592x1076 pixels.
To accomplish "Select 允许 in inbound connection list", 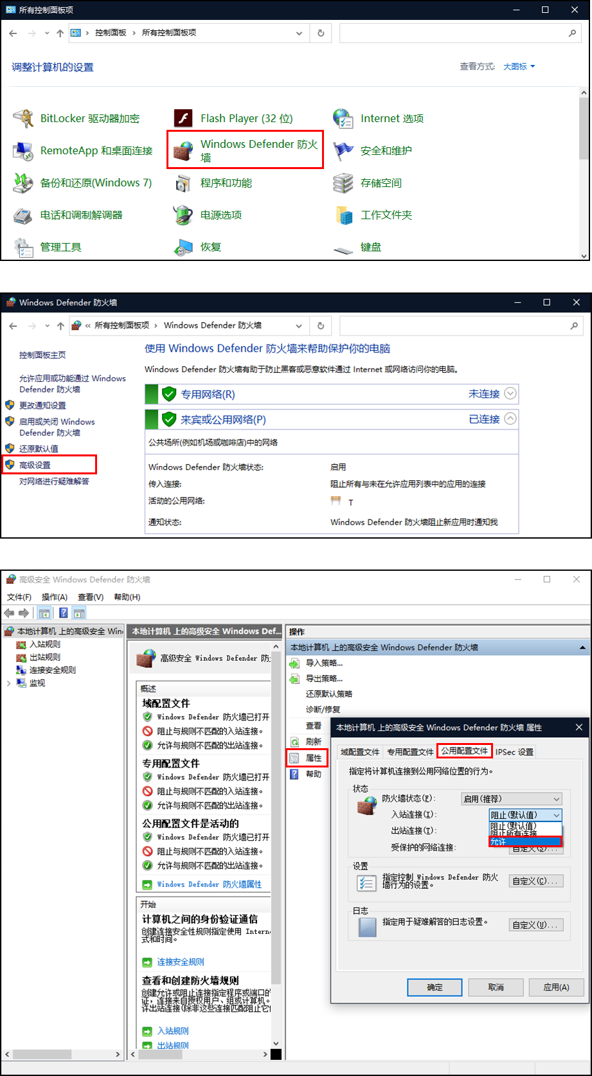I will [x=525, y=842].
